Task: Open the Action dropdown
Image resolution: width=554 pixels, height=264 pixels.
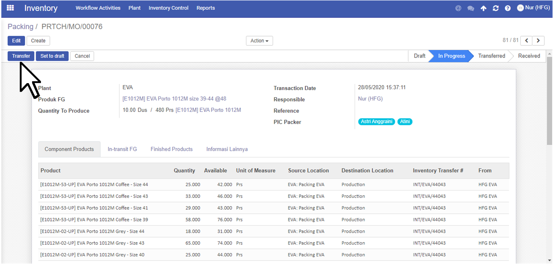Action: click(259, 41)
